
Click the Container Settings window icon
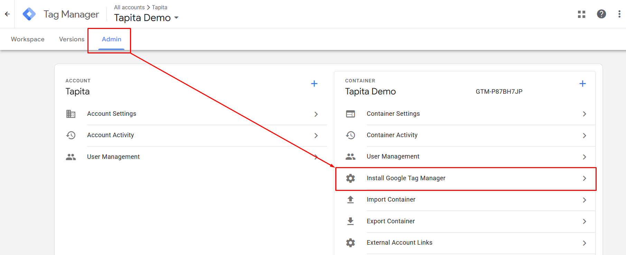[351, 114]
